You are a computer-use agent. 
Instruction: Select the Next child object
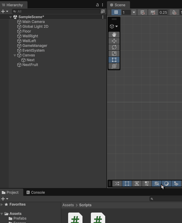point(30,60)
